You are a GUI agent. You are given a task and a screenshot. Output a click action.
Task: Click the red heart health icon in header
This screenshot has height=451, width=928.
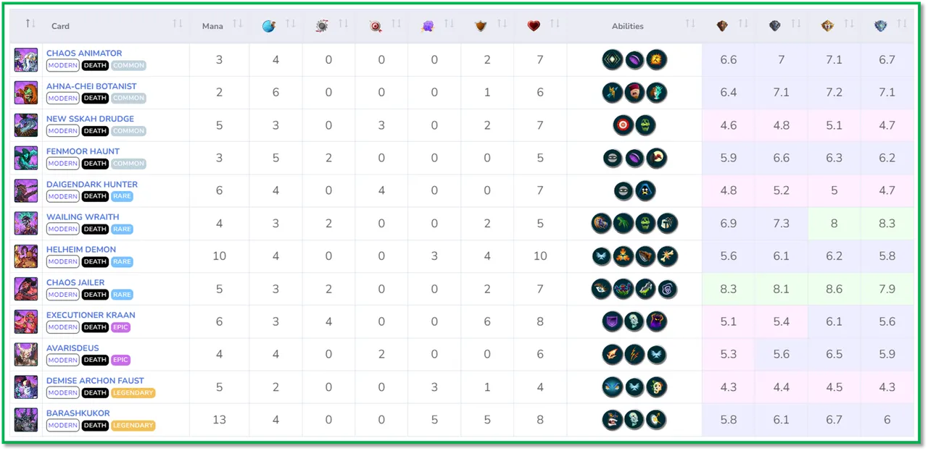pyautogui.click(x=534, y=26)
